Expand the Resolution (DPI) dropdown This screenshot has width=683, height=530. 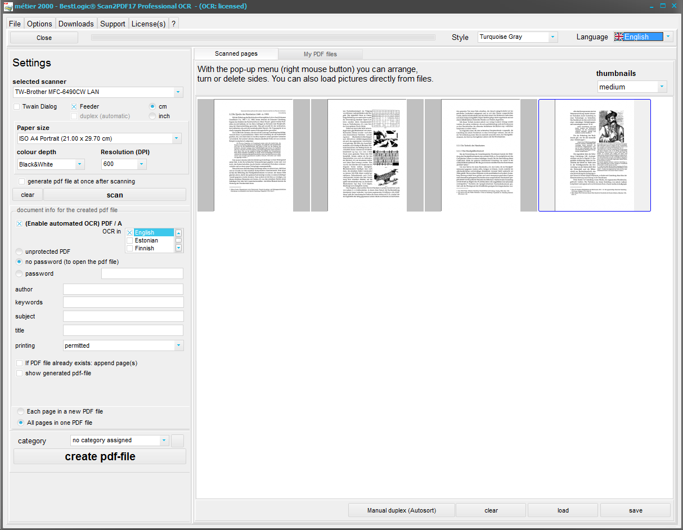click(141, 164)
